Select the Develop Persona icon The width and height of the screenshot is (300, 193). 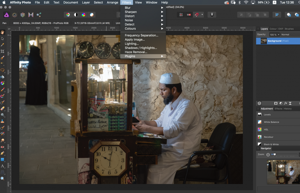click(22, 15)
